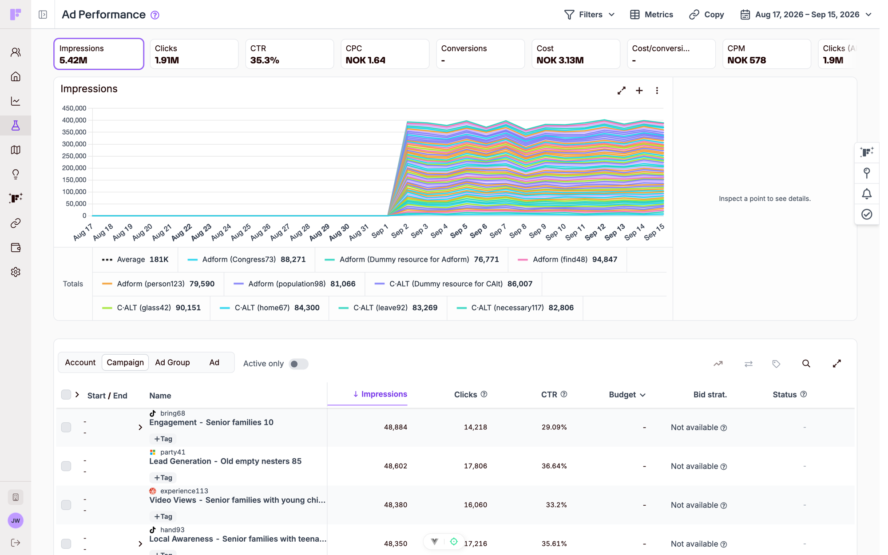
Task: Click the building organization icon in sidebar
Action: coord(16,497)
